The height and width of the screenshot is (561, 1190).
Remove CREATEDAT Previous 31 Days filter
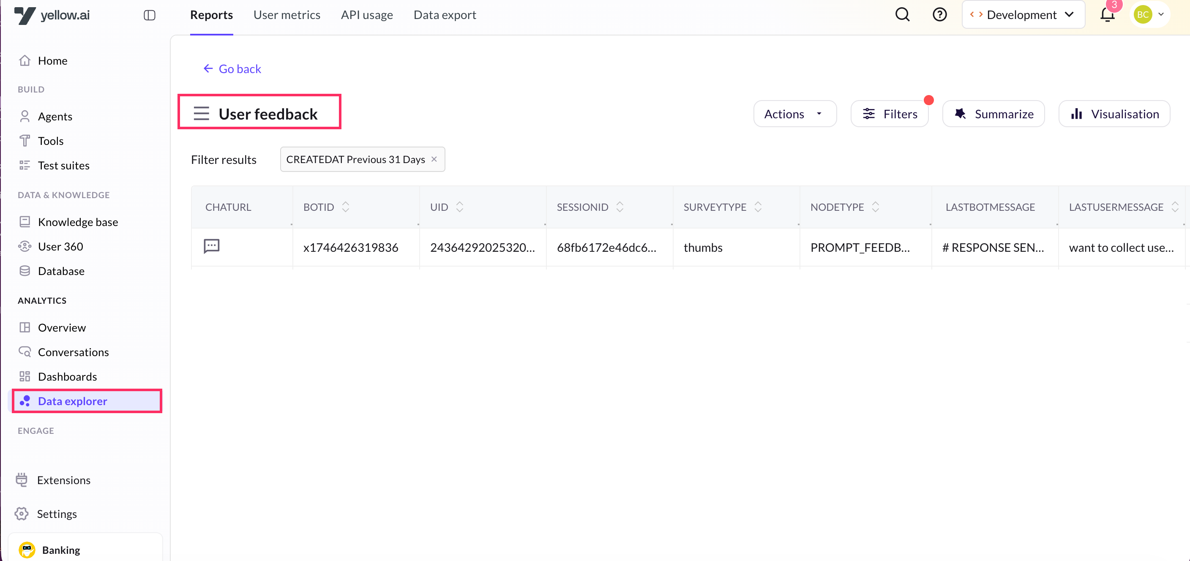[x=434, y=159]
